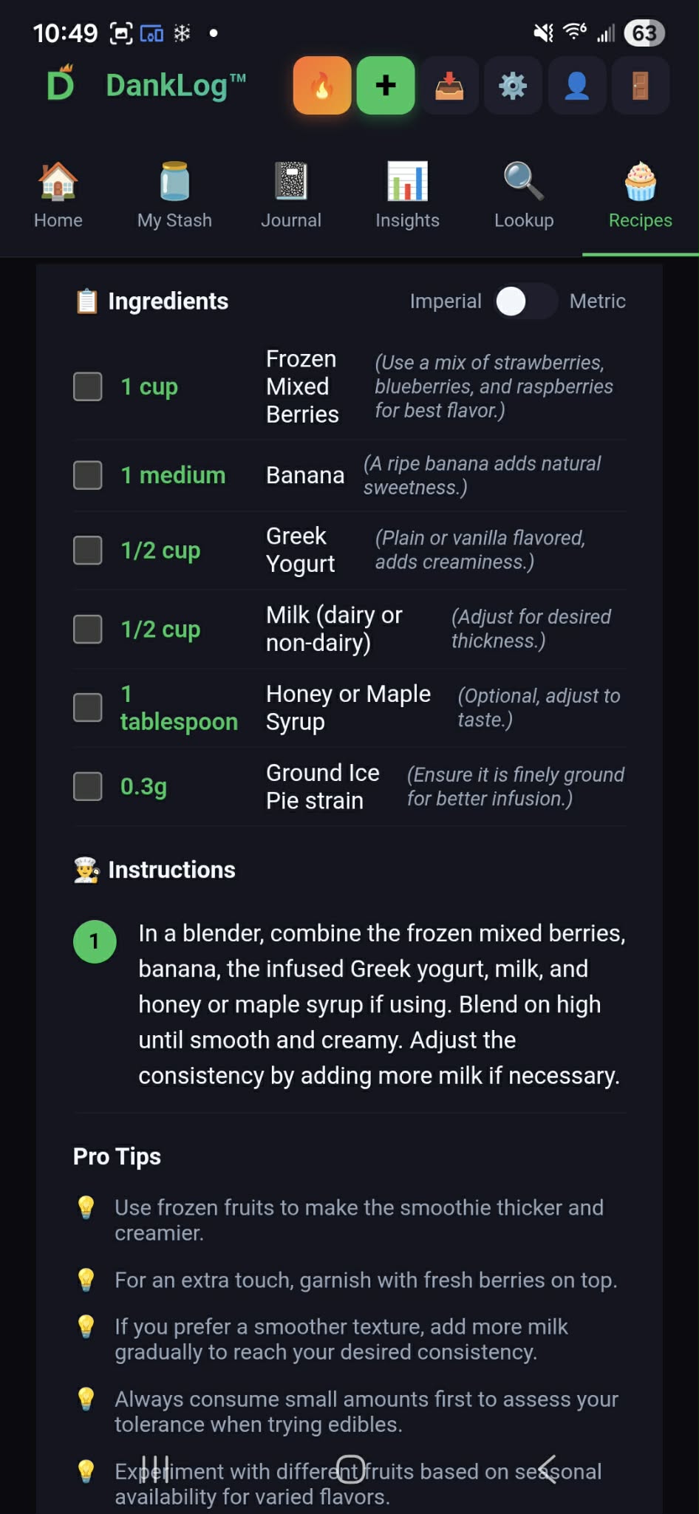The image size is (699, 1514).
Task: Open the settings gear
Action: 513,86
